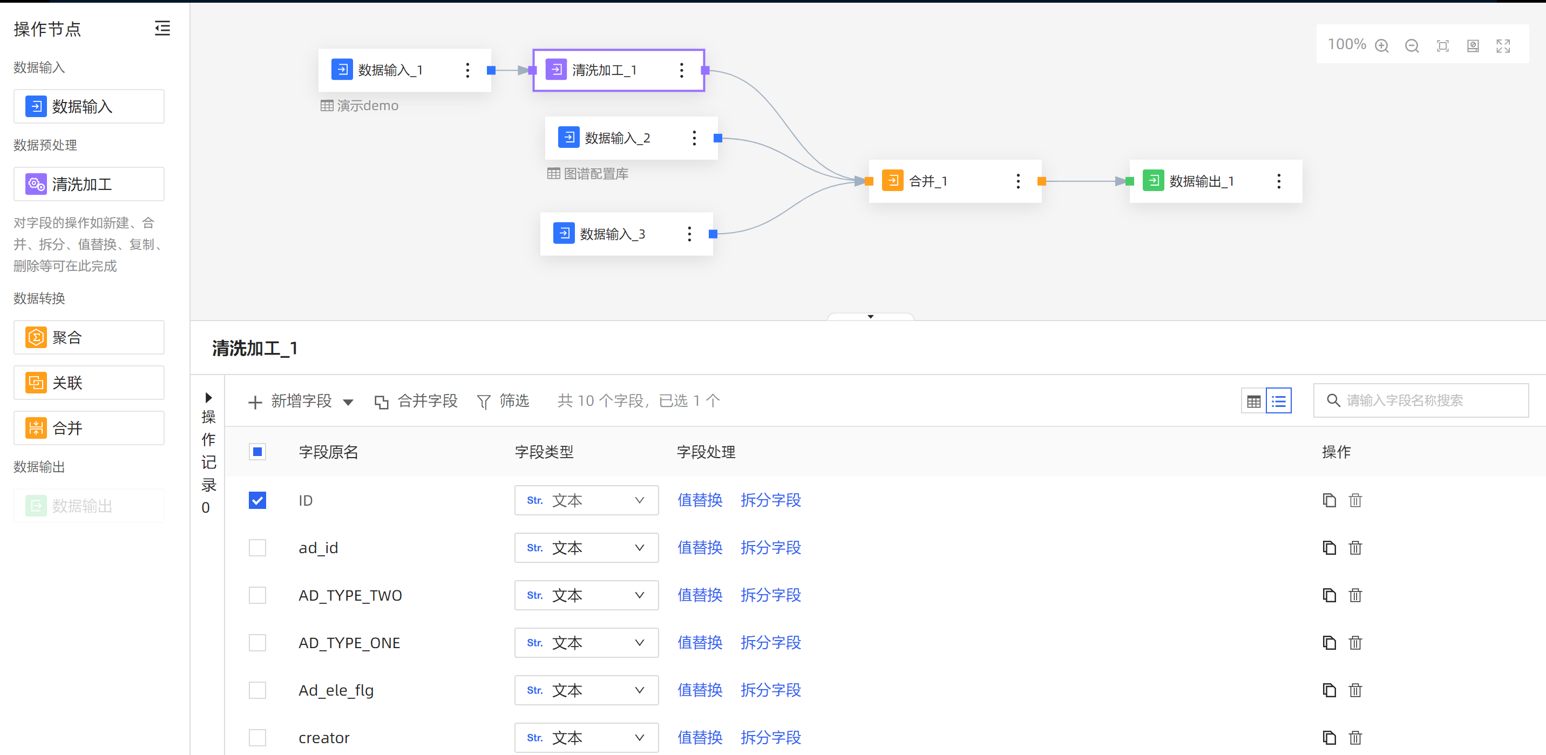The image size is (1546, 755).
Task: Select the 合并 node type
Action: tap(89, 428)
